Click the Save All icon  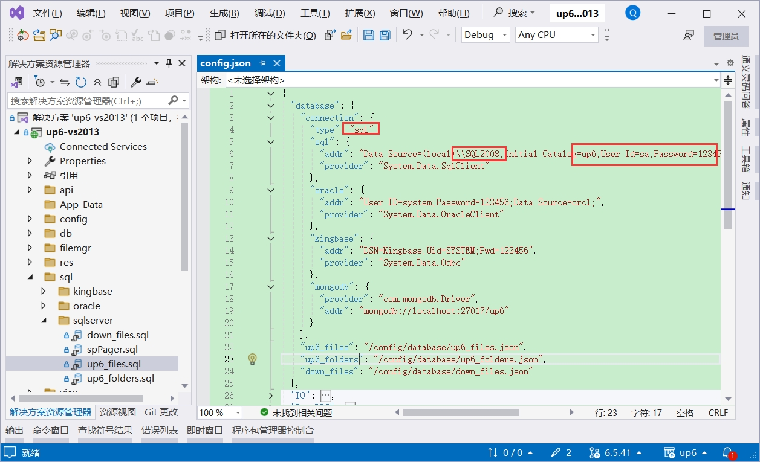[x=385, y=35]
